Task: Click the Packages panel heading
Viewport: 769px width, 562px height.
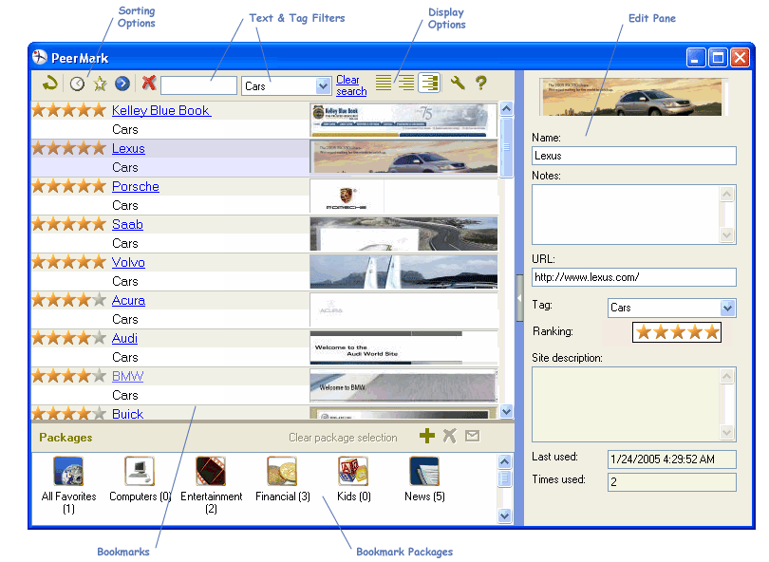Action: point(66,438)
